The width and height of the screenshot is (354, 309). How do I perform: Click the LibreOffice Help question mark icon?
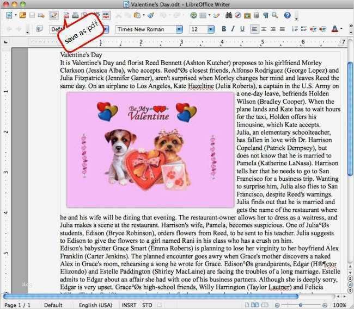[x=287, y=15]
